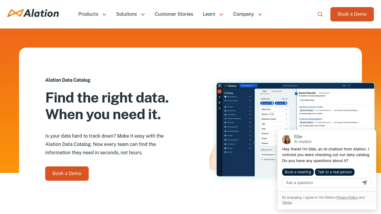
Task: Expand the Solutions dropdown chevron
Action: coord(143,15)
